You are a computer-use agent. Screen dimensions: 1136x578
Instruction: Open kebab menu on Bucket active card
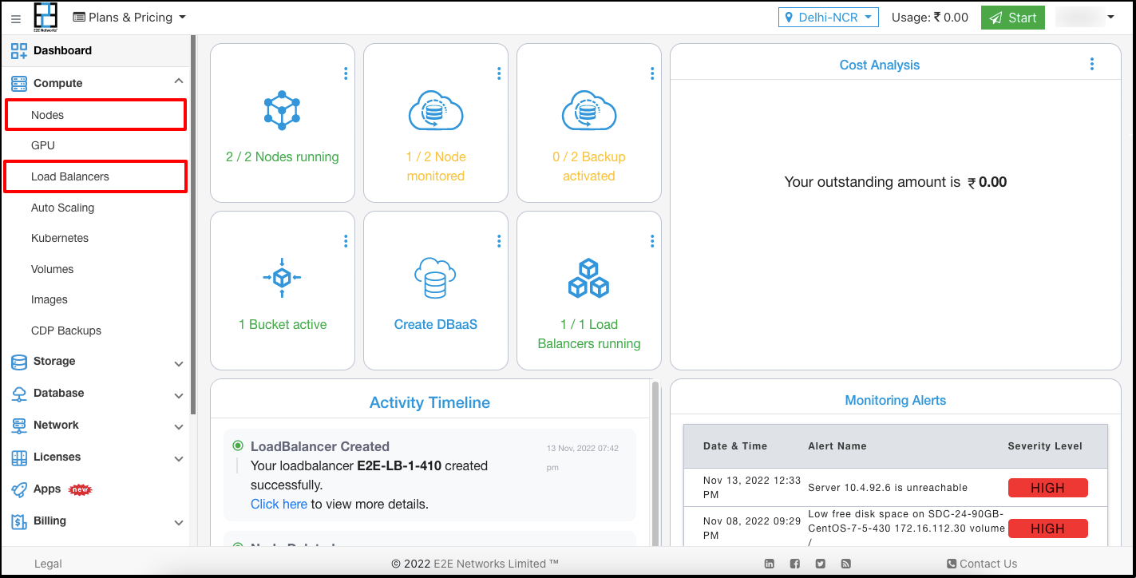pos(346,241)
